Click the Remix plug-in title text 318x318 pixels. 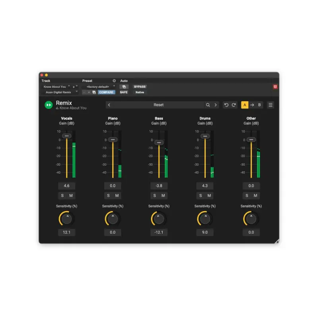[64, 103]
